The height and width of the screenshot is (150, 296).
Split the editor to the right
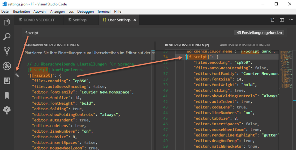282,20
